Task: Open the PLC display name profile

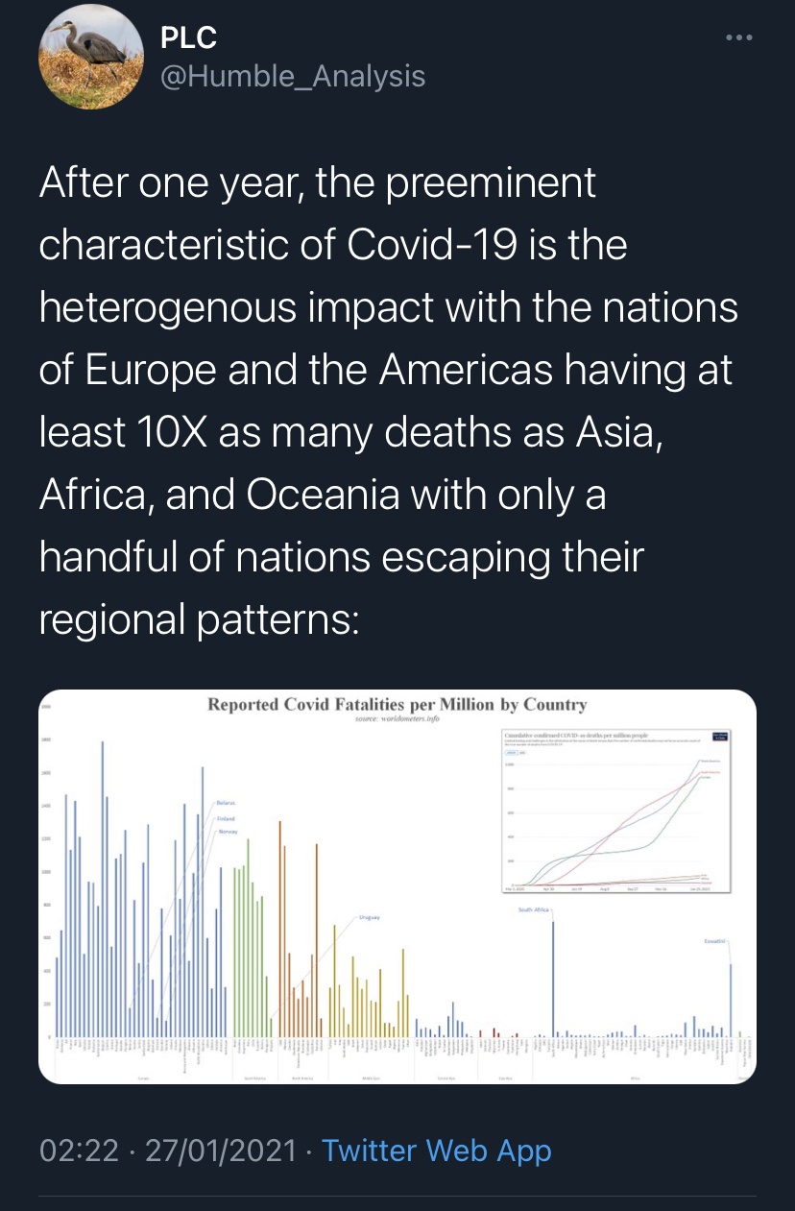Action: click(x=189, y=37)
